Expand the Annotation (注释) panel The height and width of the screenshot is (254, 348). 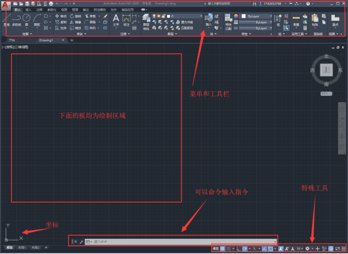click(125, 34)
